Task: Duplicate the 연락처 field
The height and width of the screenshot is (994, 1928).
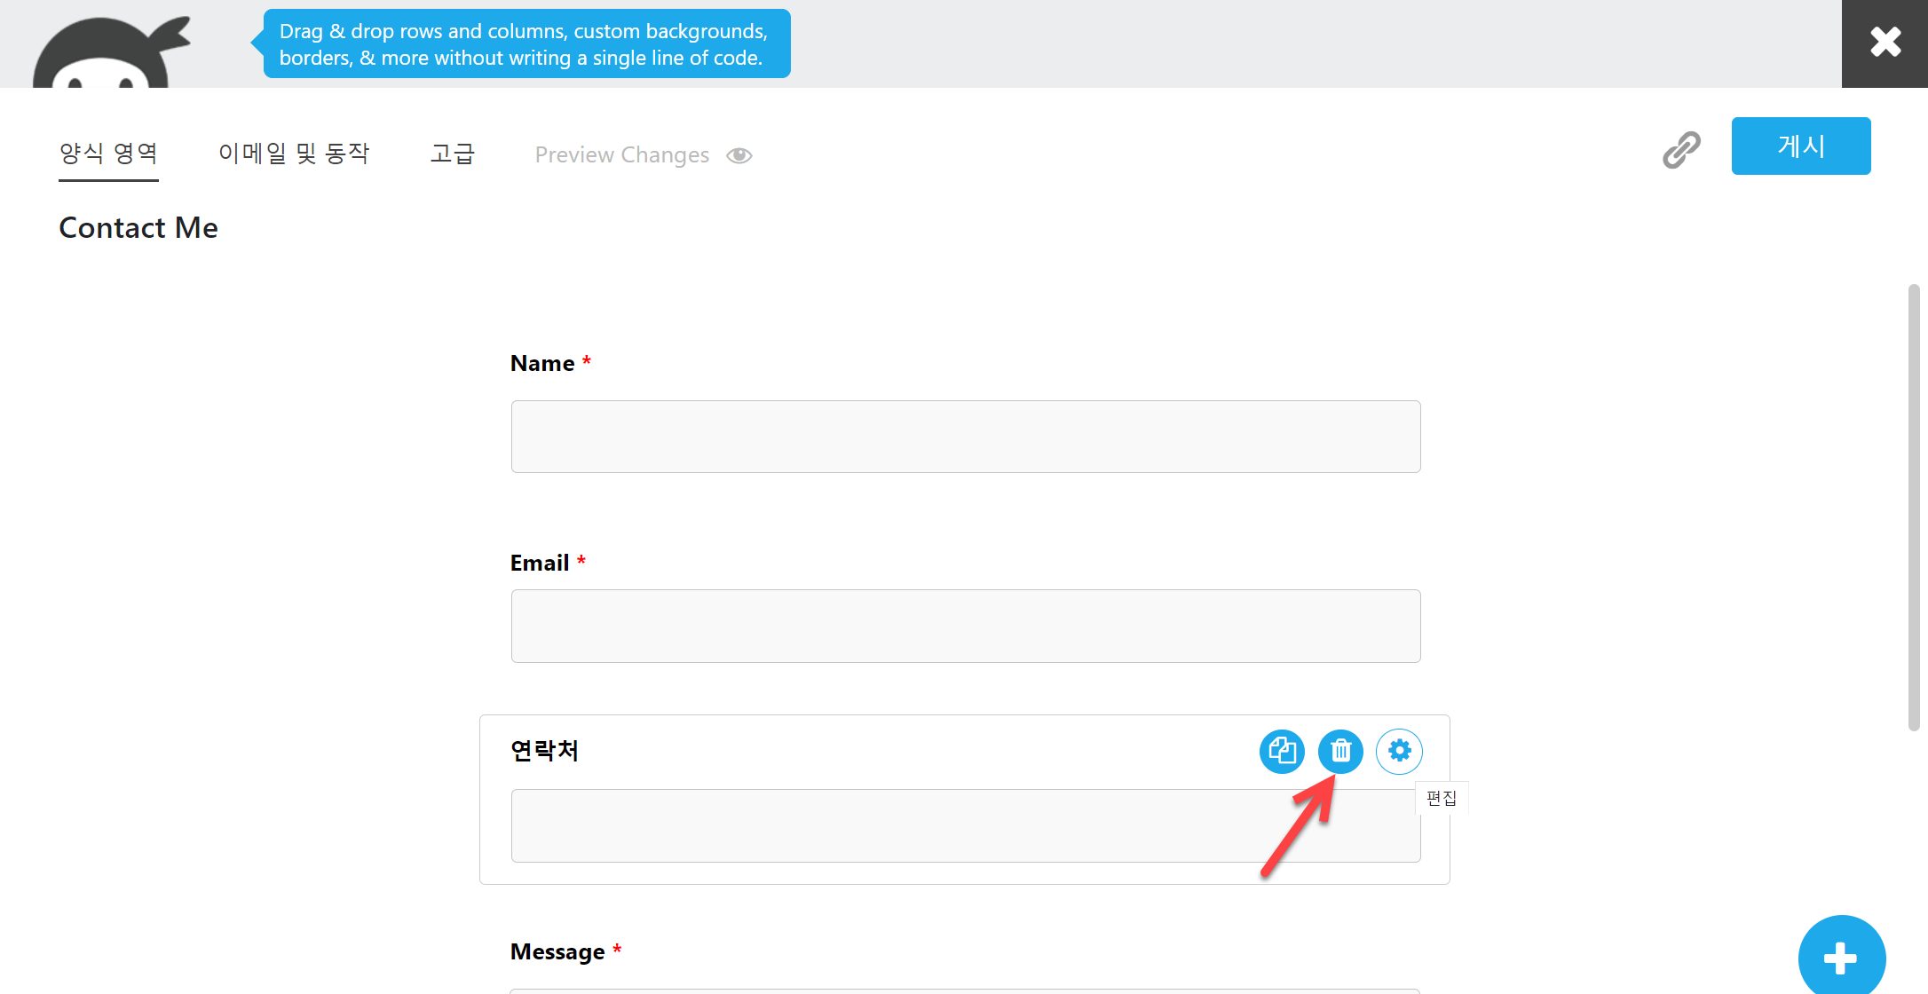Action: [1282, 752]
